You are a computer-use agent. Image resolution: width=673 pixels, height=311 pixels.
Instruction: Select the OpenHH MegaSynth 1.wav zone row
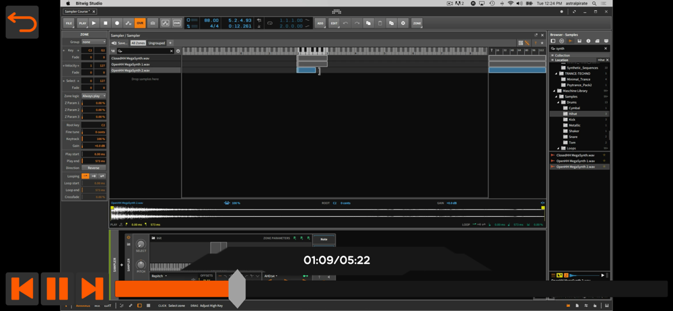(x=145, y=64)
